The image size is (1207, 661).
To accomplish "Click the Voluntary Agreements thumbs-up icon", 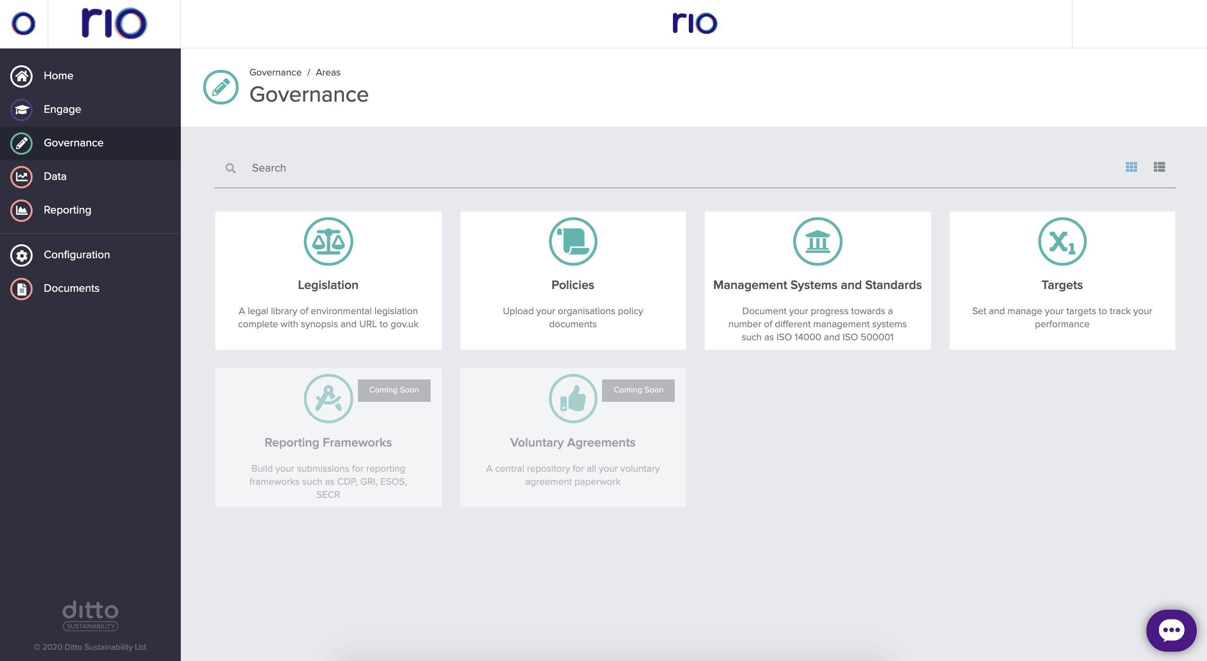I will [573, 399].
